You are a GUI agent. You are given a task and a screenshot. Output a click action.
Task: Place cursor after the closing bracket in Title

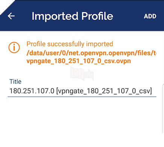(152, 91)
